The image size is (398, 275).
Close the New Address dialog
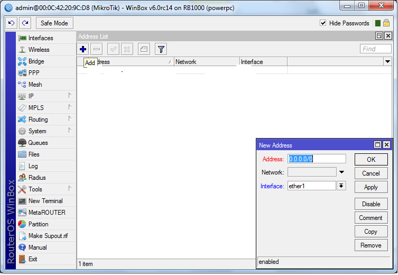pos(386,145)
